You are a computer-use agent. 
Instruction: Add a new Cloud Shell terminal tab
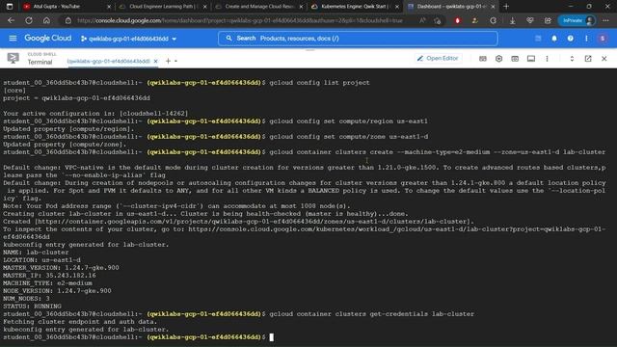pos(168,61)
